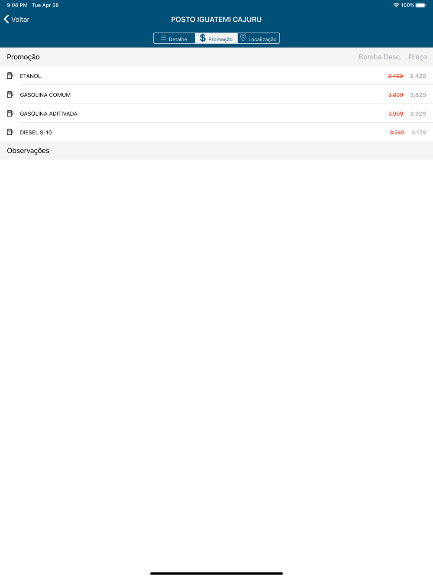This screenshot has height=578, width=433.
Task: Tap the 3.829 discounted gasoline price
Action: [418, 95]
